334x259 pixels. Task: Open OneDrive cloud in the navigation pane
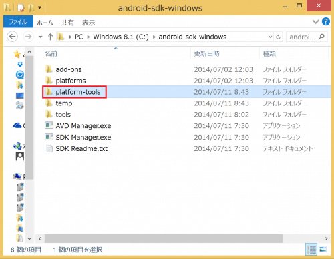pos(17,125)
